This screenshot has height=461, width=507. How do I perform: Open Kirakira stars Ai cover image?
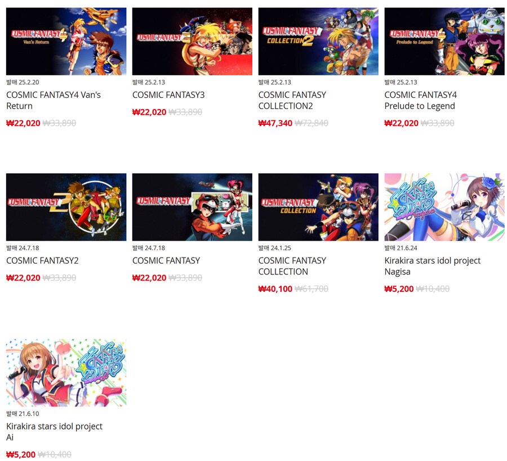66,373
